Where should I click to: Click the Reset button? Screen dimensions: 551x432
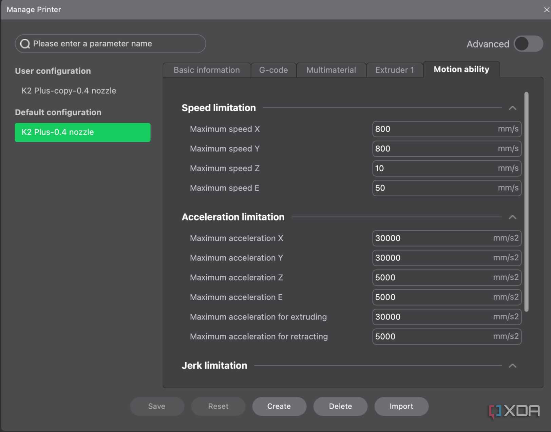pos(218,406)
